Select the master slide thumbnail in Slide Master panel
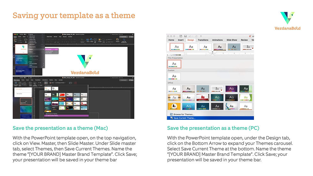The width and height of the screenshot is (313, 176). coord(23,92)
